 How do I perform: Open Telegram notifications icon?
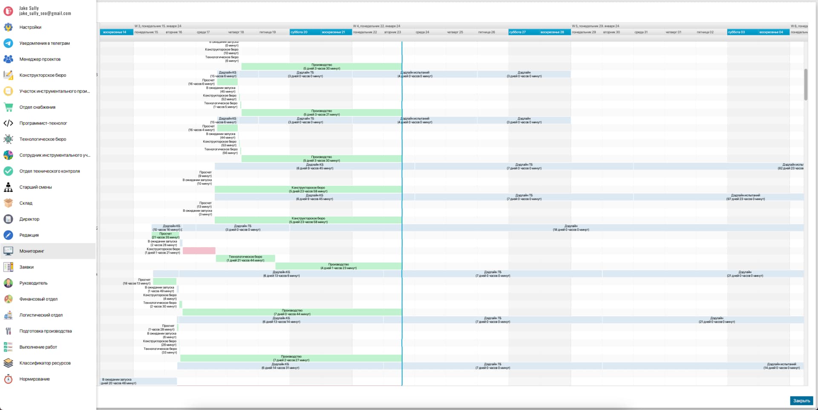(8, 43)
